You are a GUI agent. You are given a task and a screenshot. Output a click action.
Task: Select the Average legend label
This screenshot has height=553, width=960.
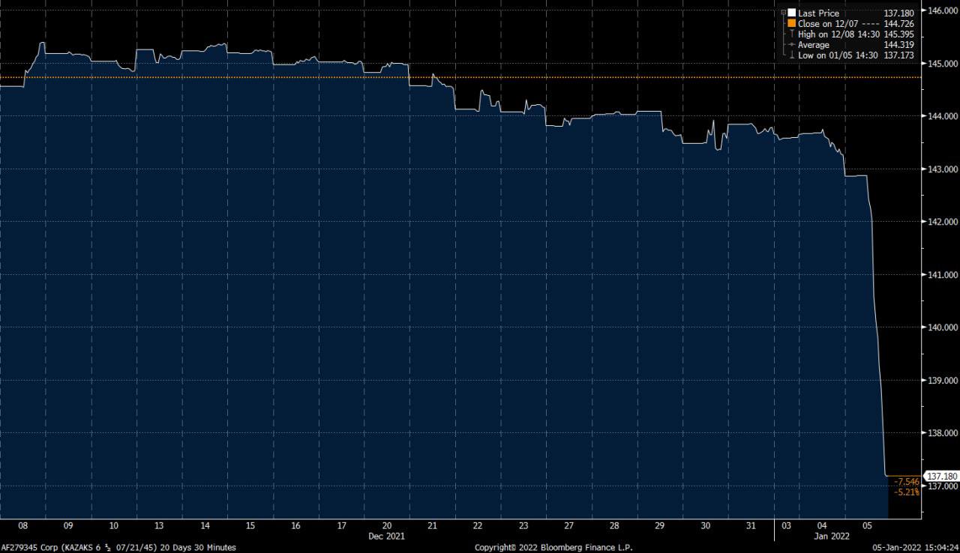pos(814,45)
